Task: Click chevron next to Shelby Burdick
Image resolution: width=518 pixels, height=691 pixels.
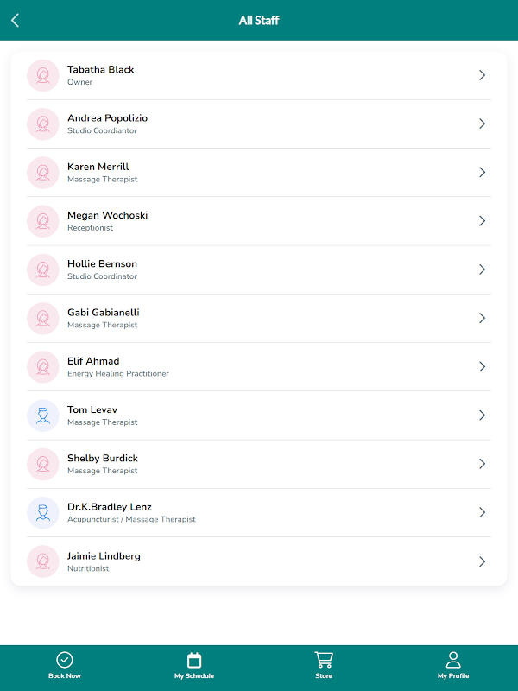Action: click(x=482, y=464)
